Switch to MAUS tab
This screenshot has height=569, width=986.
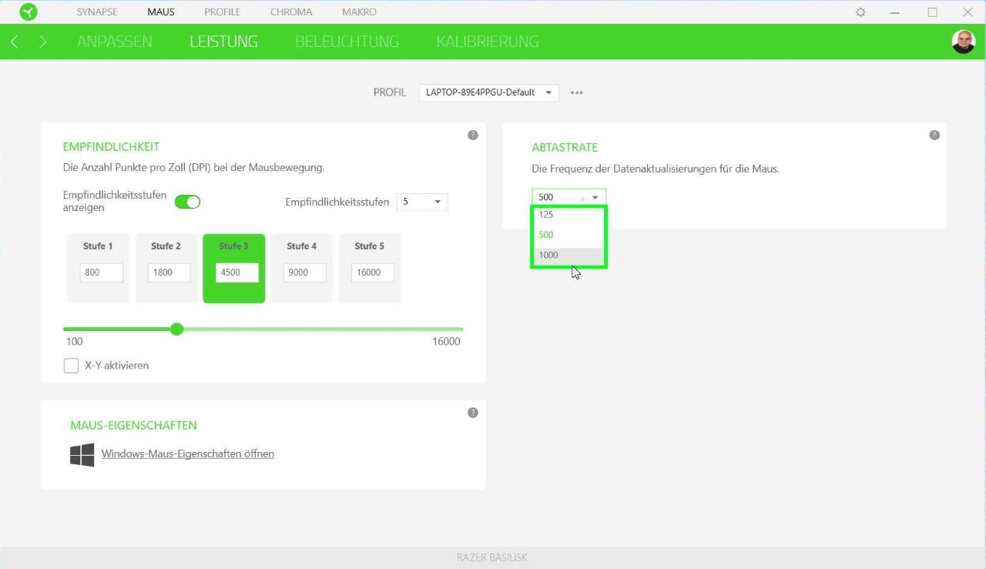tap(161, 12)
